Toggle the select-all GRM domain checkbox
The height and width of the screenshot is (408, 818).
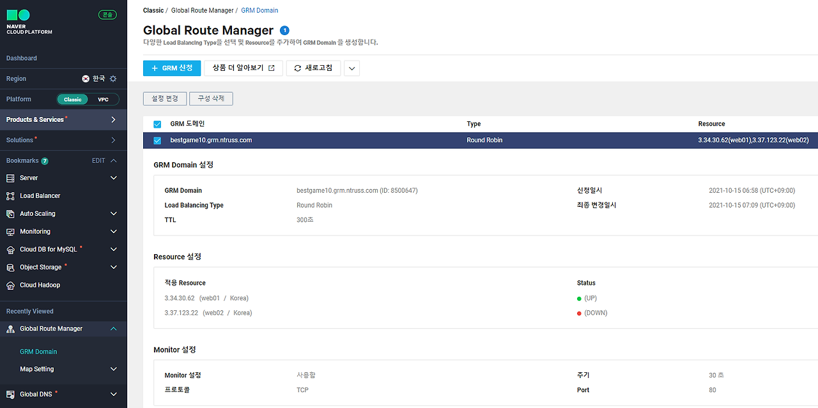[157, 124]
